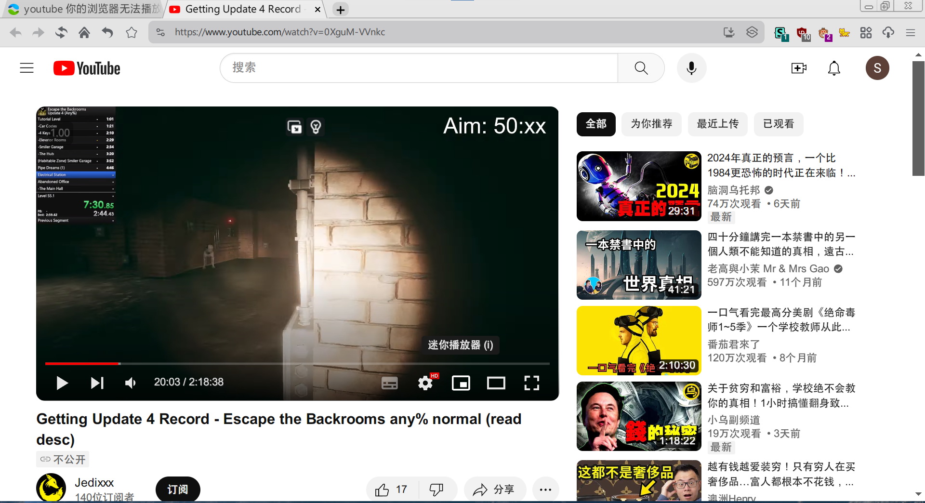Open the notifications bell
This screenshot has width=925, height=503.
click(834, 68)
